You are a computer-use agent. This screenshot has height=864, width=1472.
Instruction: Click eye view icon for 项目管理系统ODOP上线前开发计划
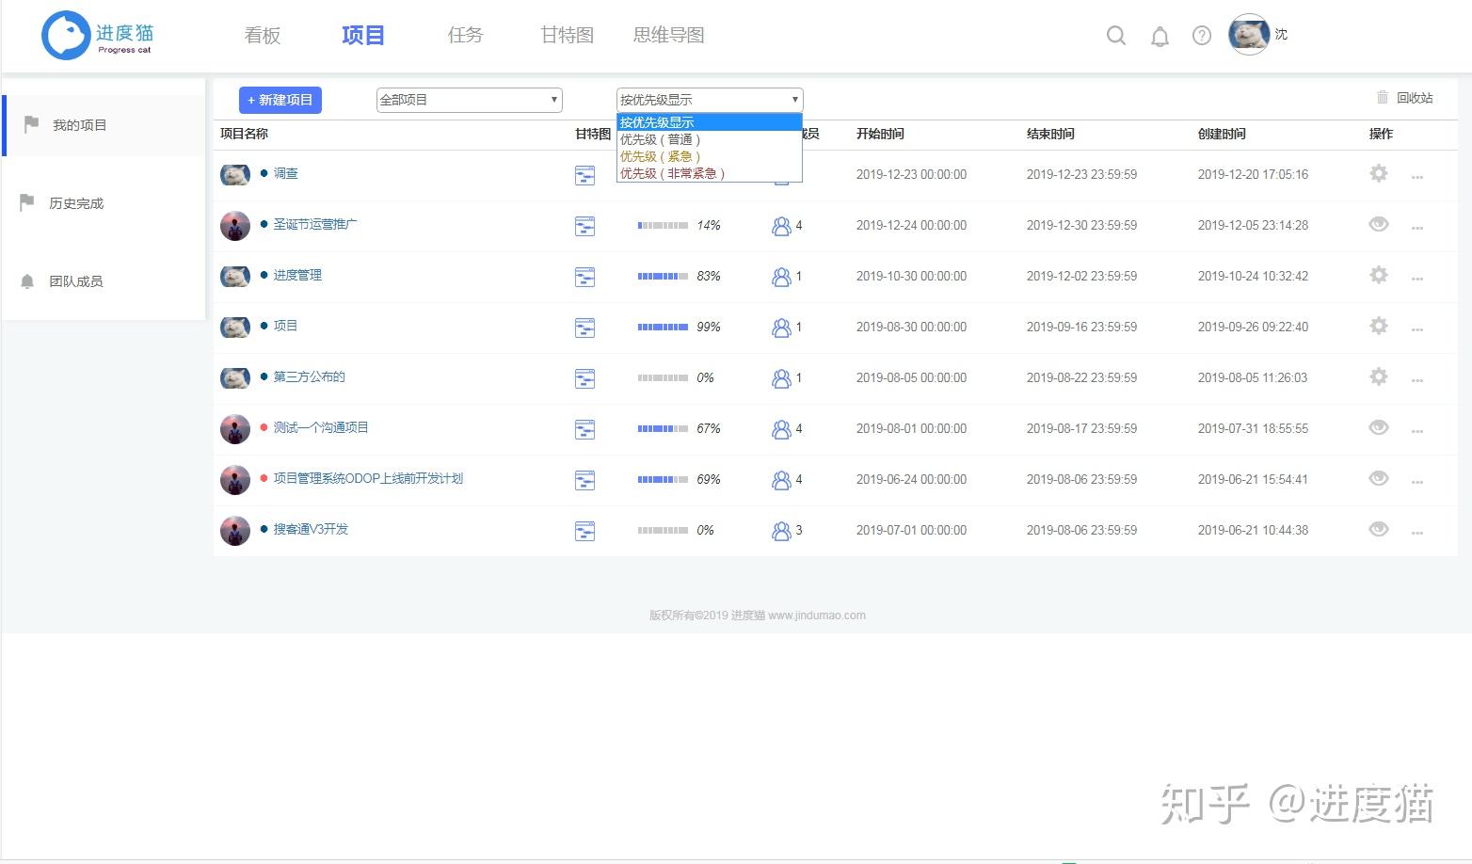tap(1379, 478)
